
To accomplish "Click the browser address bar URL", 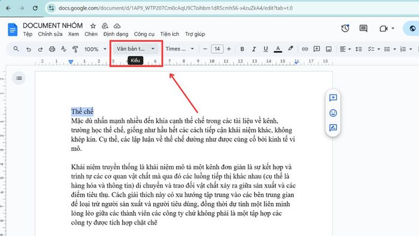I will (x=175, y=8).
